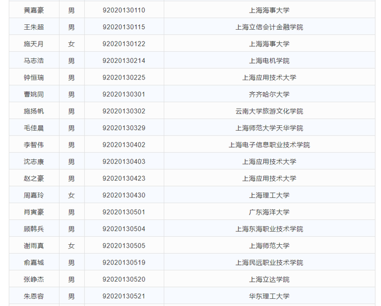Click gender 男 in 曹姚同 row

point(71,94)
